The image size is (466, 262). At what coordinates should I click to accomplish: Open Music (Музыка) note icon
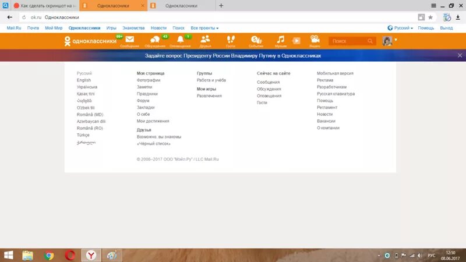pyautogui.click(x=281, y=41)
